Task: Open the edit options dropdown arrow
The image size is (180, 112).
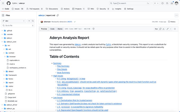Action: pos(171,29)
